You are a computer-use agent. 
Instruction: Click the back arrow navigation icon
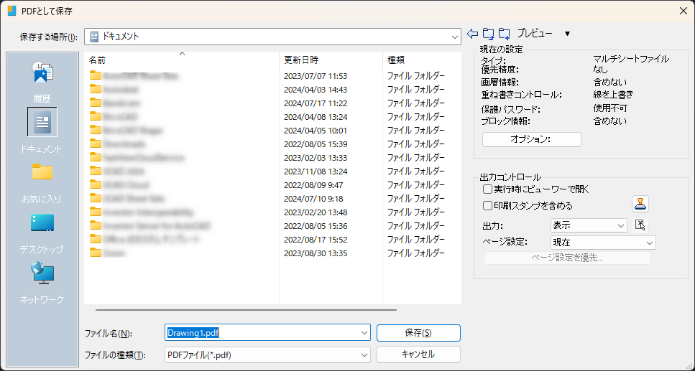[x=472, y=34]
